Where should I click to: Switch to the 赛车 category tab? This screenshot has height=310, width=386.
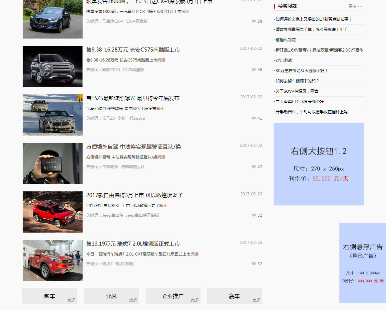pyautogui.click(x=234, y=296)
